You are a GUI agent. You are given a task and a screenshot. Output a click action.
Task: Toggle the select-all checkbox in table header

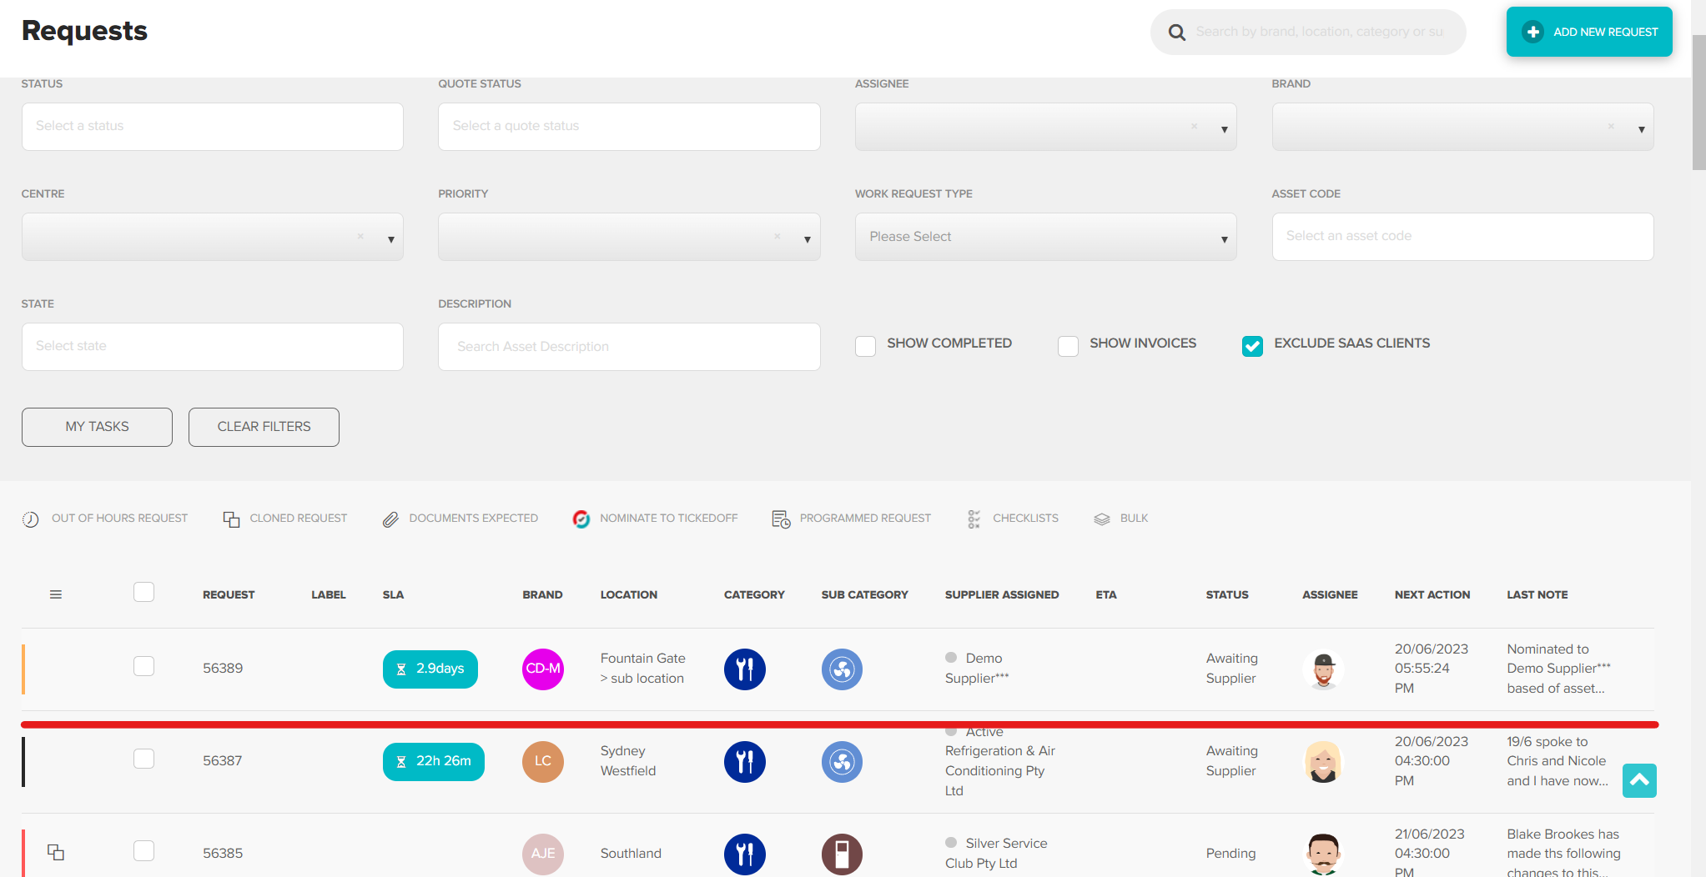(x=143, y=592)
